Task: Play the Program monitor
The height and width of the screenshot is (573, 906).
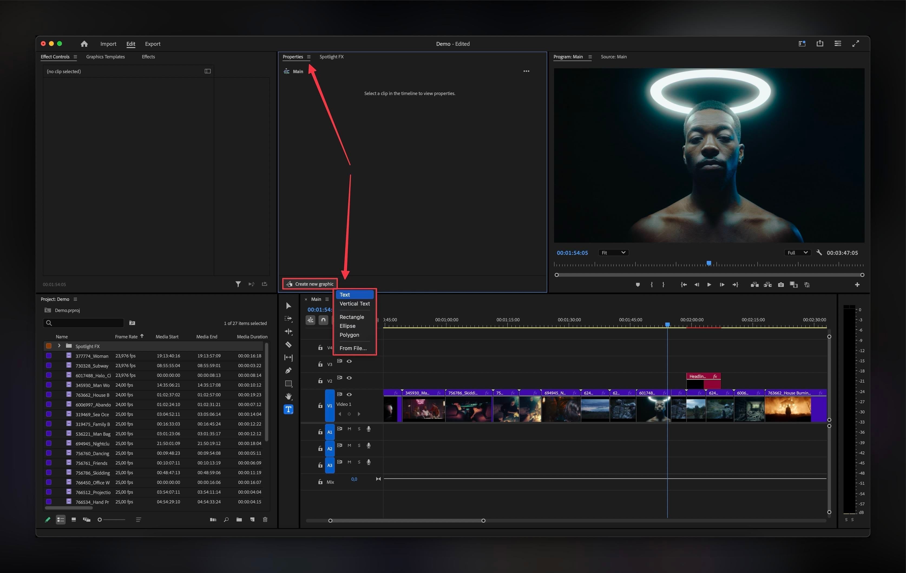Action: pyautogui.click(x=709, y=285)
